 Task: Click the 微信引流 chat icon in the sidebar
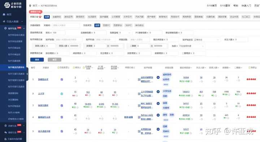point(5,132)
